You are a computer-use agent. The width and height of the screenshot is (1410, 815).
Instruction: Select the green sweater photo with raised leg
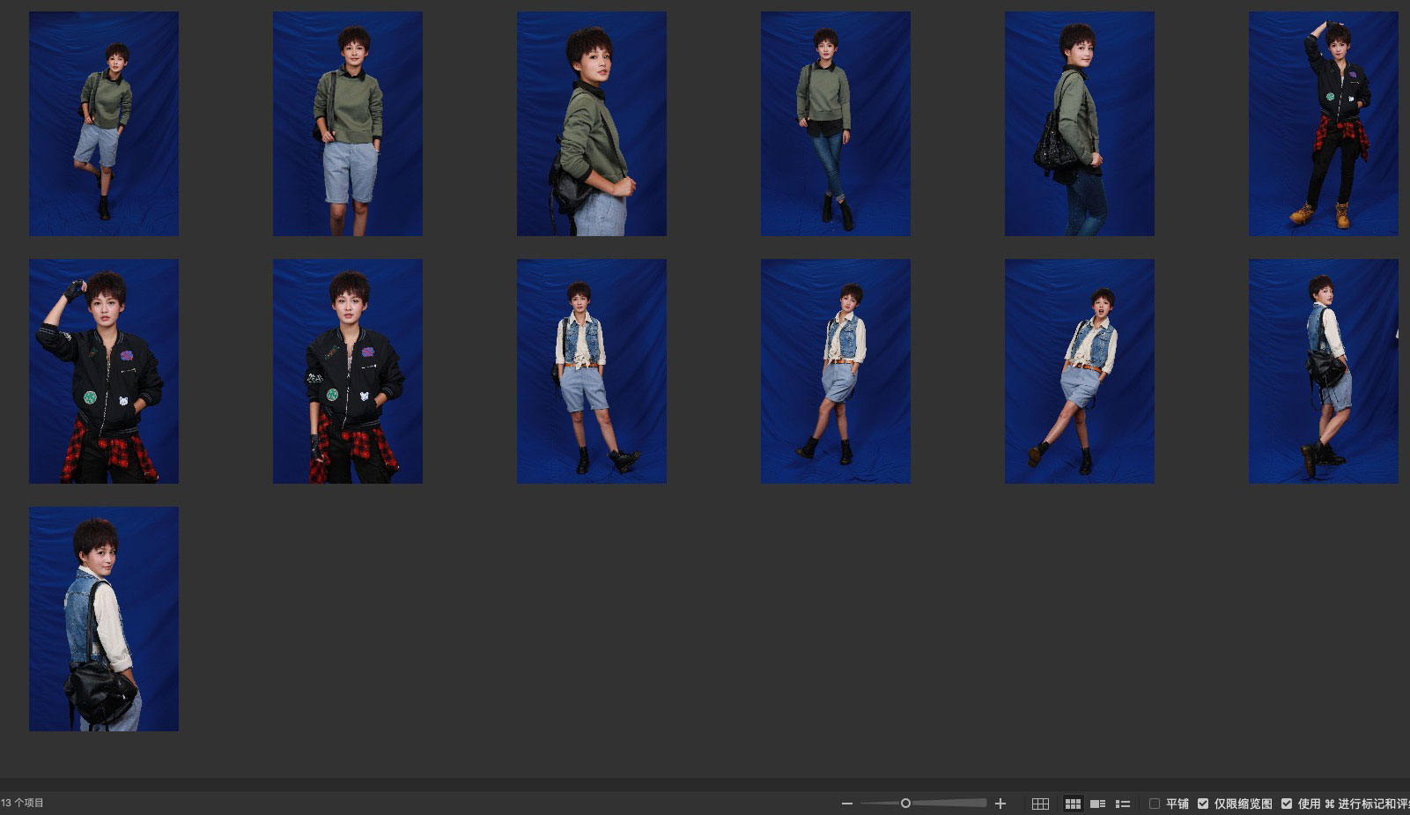point(104,123)
